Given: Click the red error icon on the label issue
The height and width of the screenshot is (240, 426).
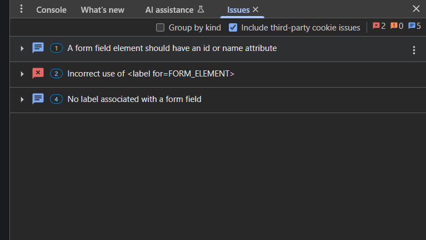Looking at the screenshot, I should [38, 73].
